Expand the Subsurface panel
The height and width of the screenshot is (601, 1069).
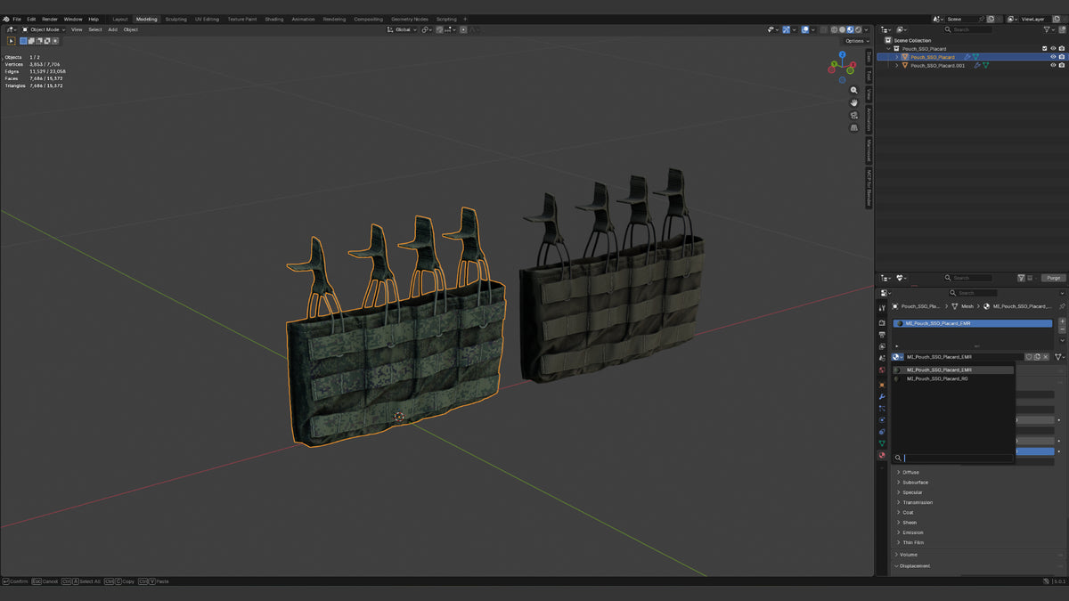coord(915,483)
